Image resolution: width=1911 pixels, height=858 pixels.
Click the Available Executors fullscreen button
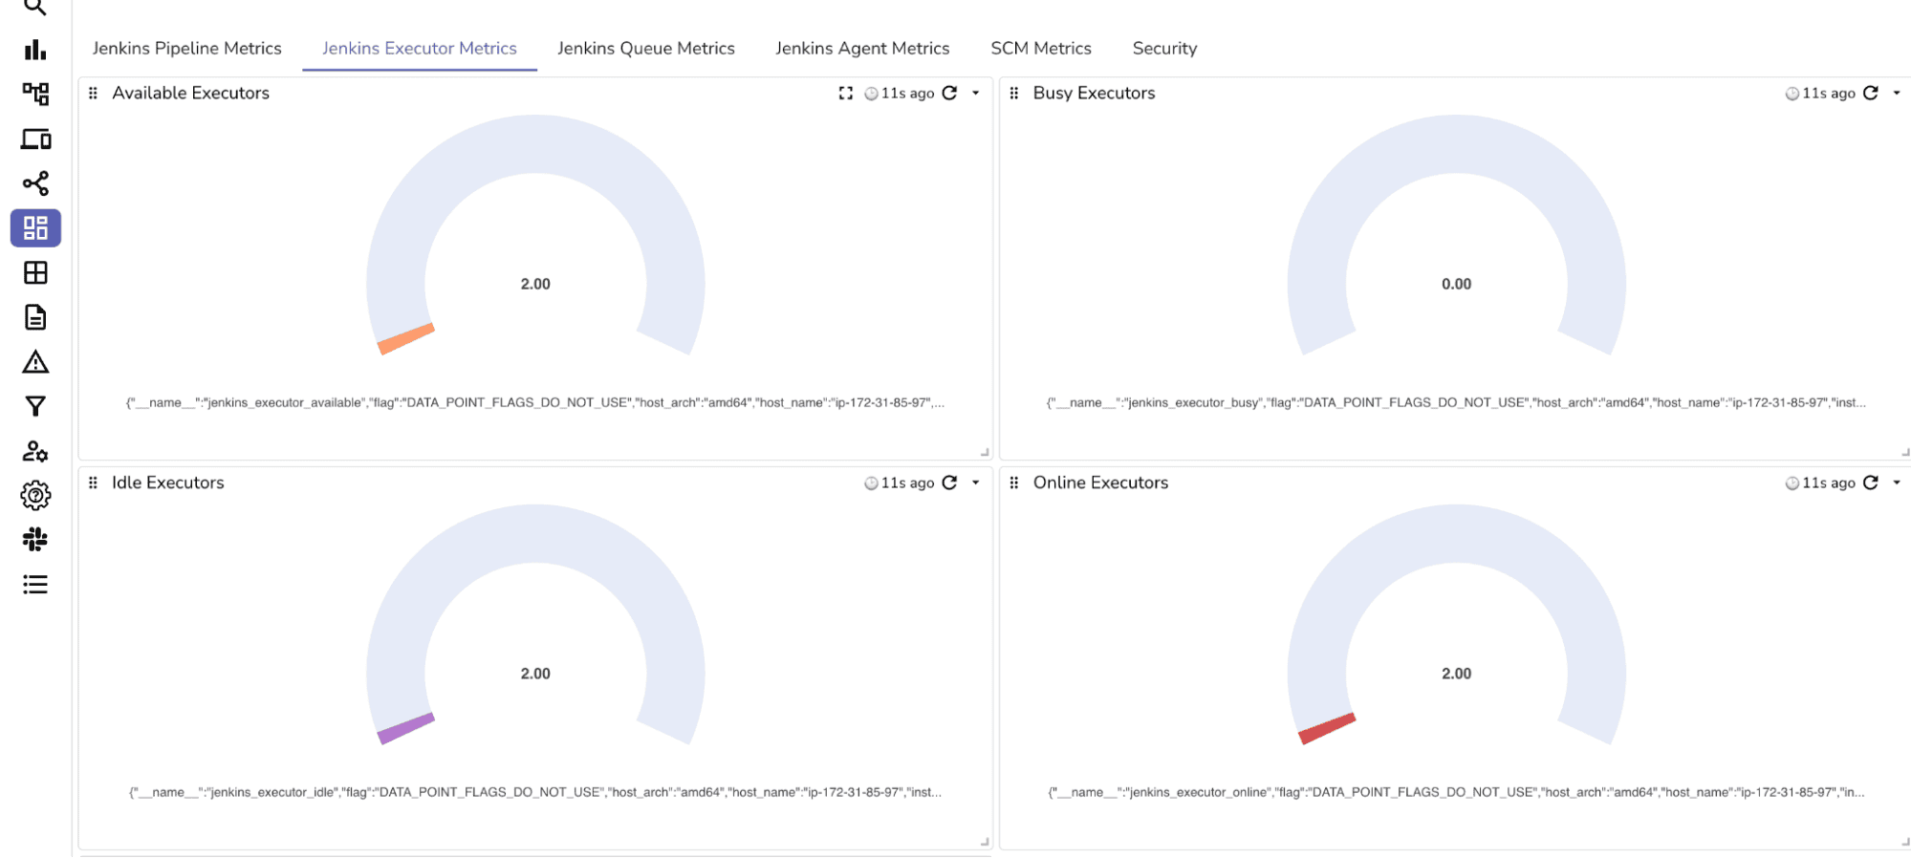[845, 93]
